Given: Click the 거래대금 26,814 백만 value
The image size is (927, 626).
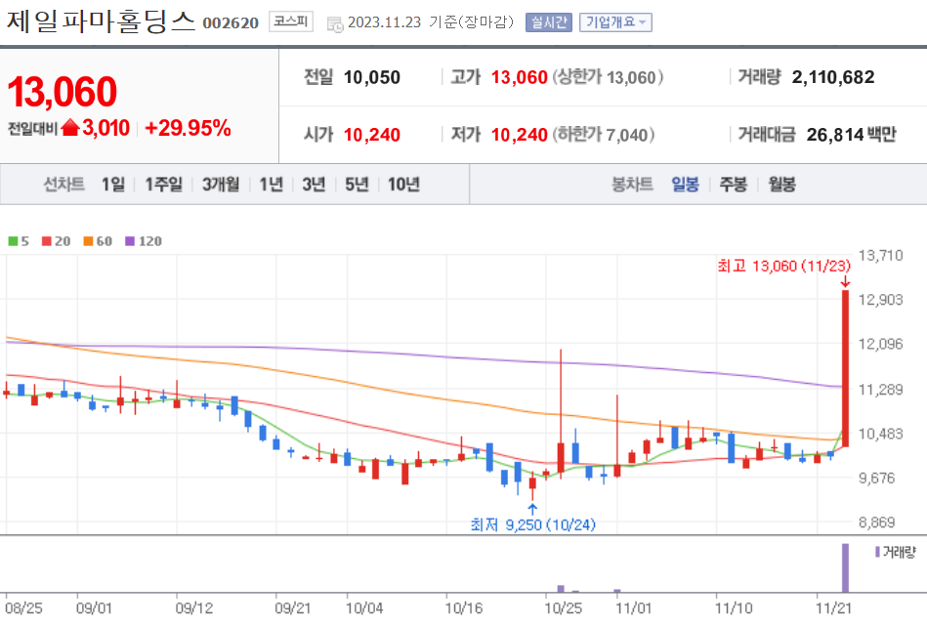Looking at the screenshot, I should [x=852, y=134].
